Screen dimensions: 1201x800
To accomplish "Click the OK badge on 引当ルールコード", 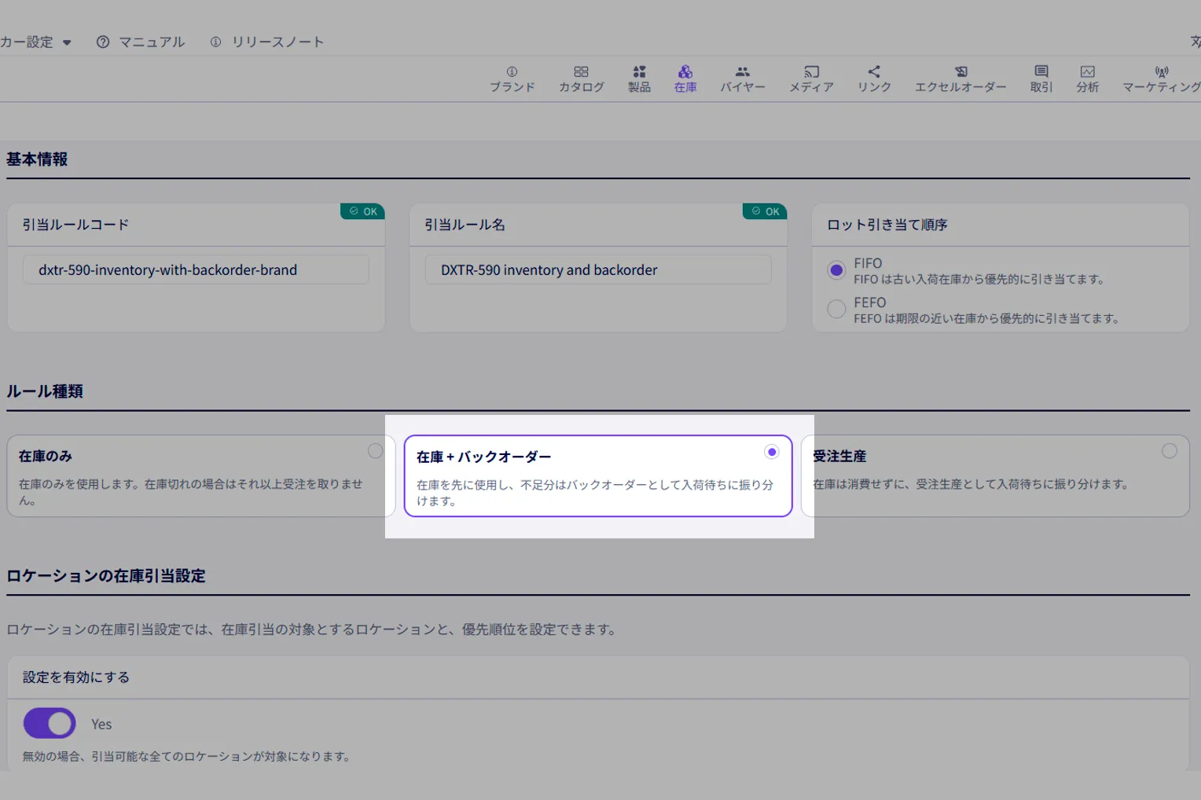I will tap(362, 211).
